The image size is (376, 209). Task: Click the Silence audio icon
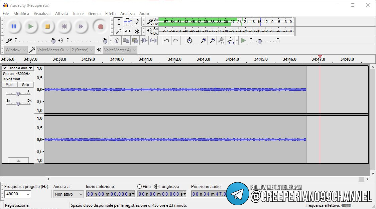[153, 41]
